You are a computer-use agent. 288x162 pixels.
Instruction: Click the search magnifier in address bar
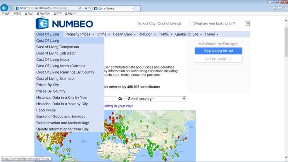coord(80,8)
